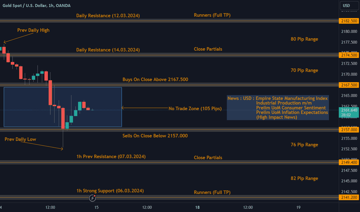Click Sells On Close Below 2157.000 text
The image size is (360, 212).
155,136
